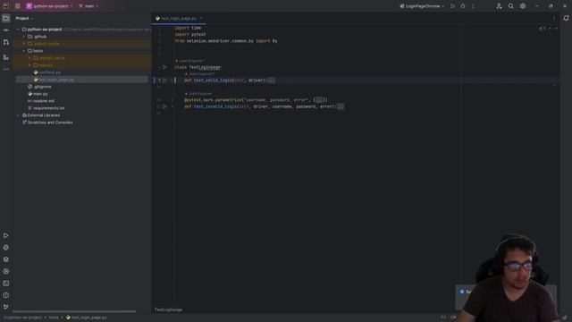572x322 pixels.
Task: Close the test_login_page.py tab
Action: [201, 18]
